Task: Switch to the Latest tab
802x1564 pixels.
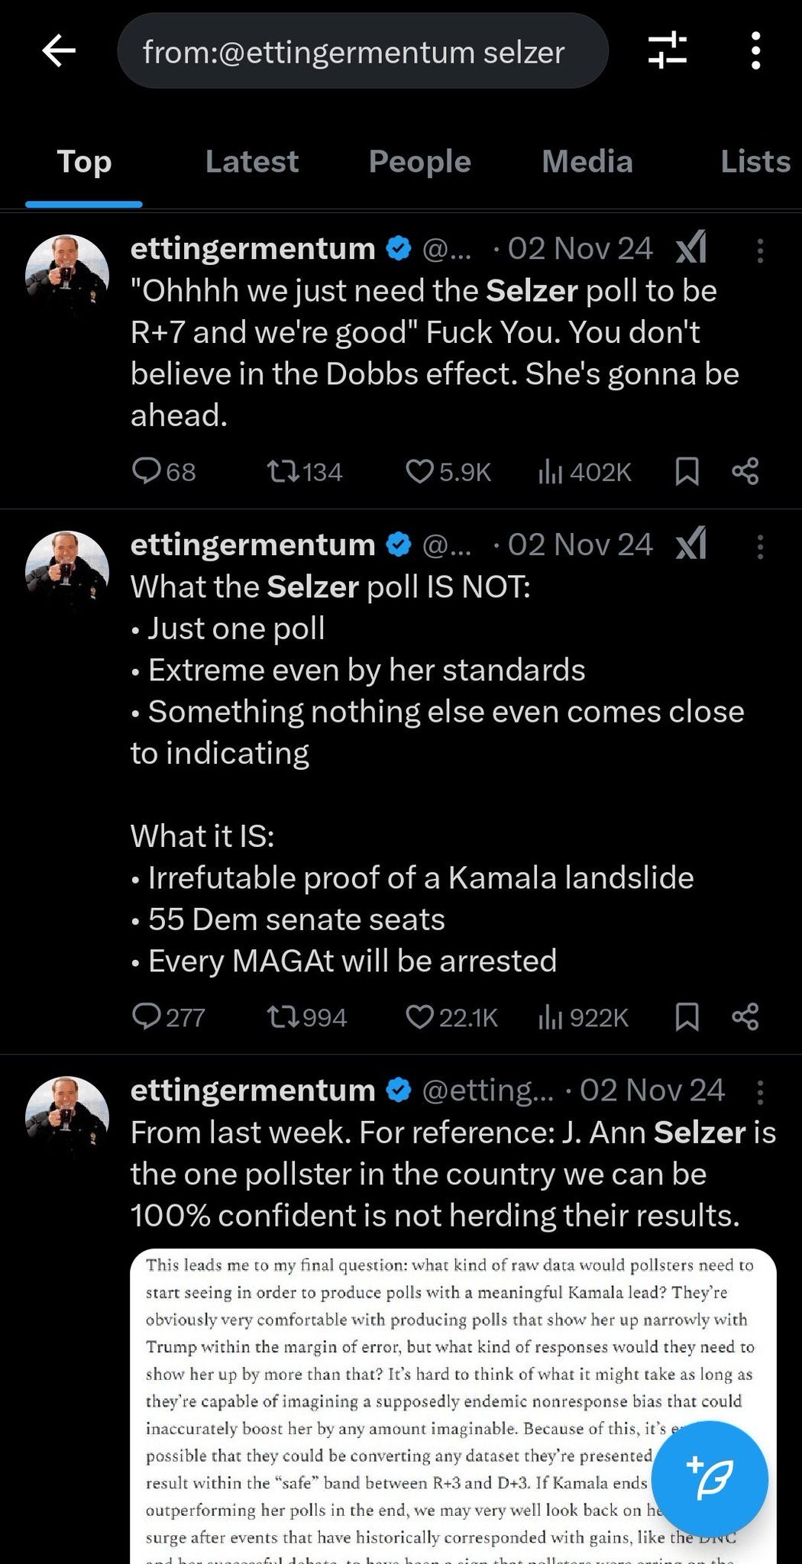Action: click(x=251, y=162)
